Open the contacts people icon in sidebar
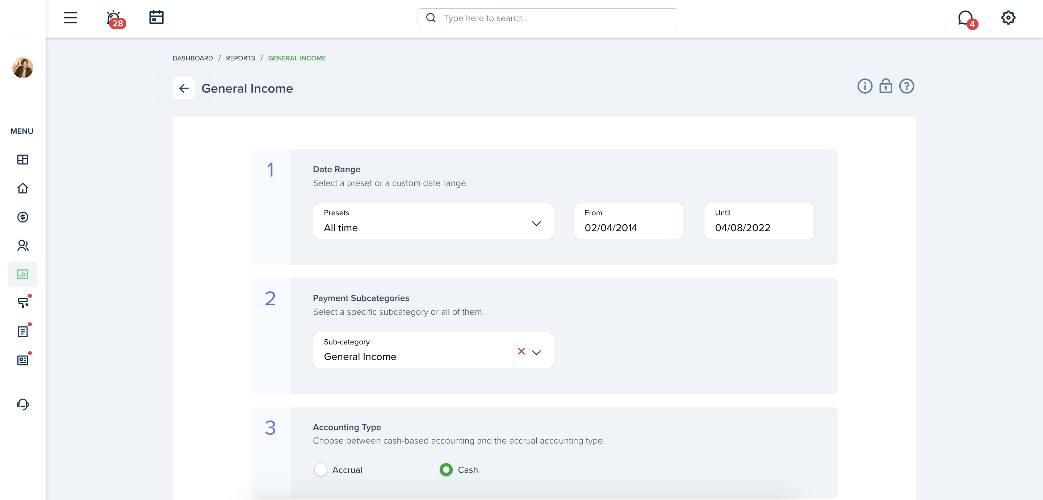The width and height of the screenshot is (1043, 500). coord(23,246)
